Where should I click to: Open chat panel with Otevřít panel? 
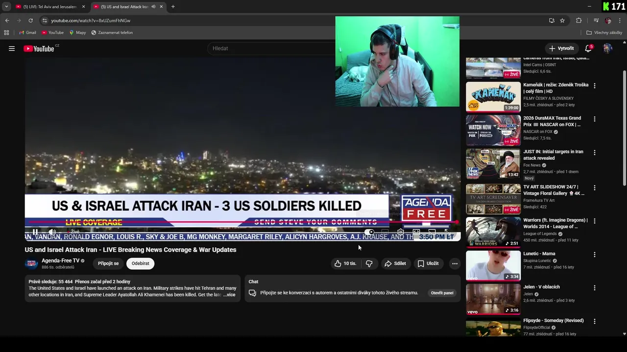(x=442, y=293)
